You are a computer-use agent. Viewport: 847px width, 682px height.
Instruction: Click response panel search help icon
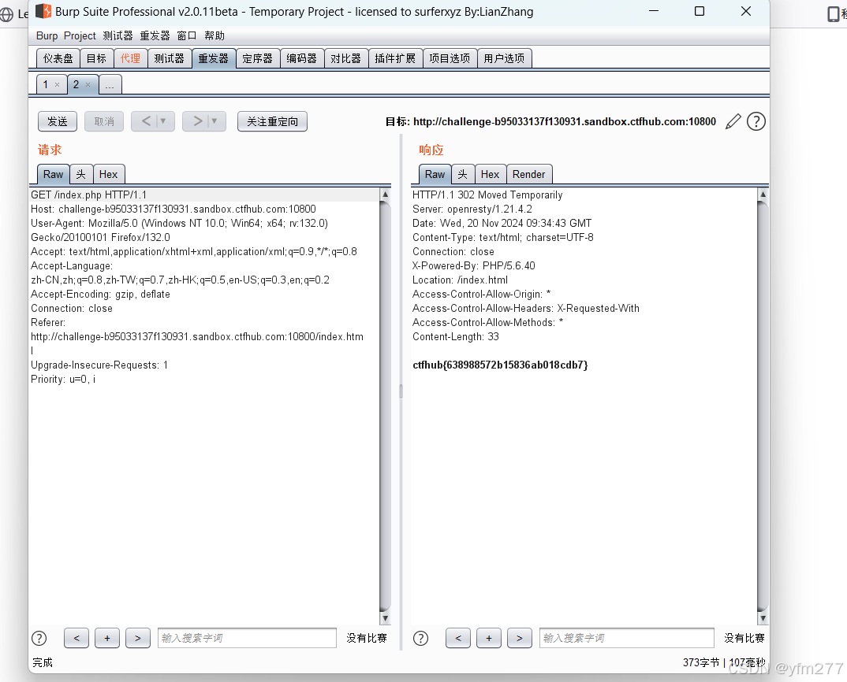(x=420, y=639)
